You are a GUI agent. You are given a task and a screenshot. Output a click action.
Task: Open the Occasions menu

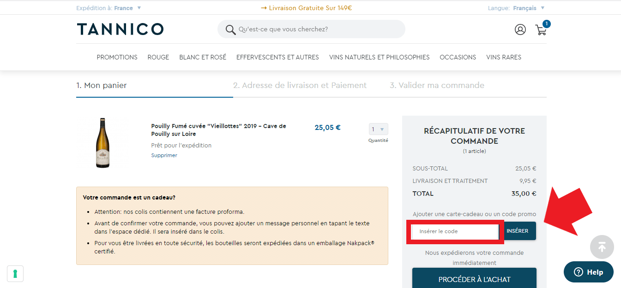pos(458,57)
